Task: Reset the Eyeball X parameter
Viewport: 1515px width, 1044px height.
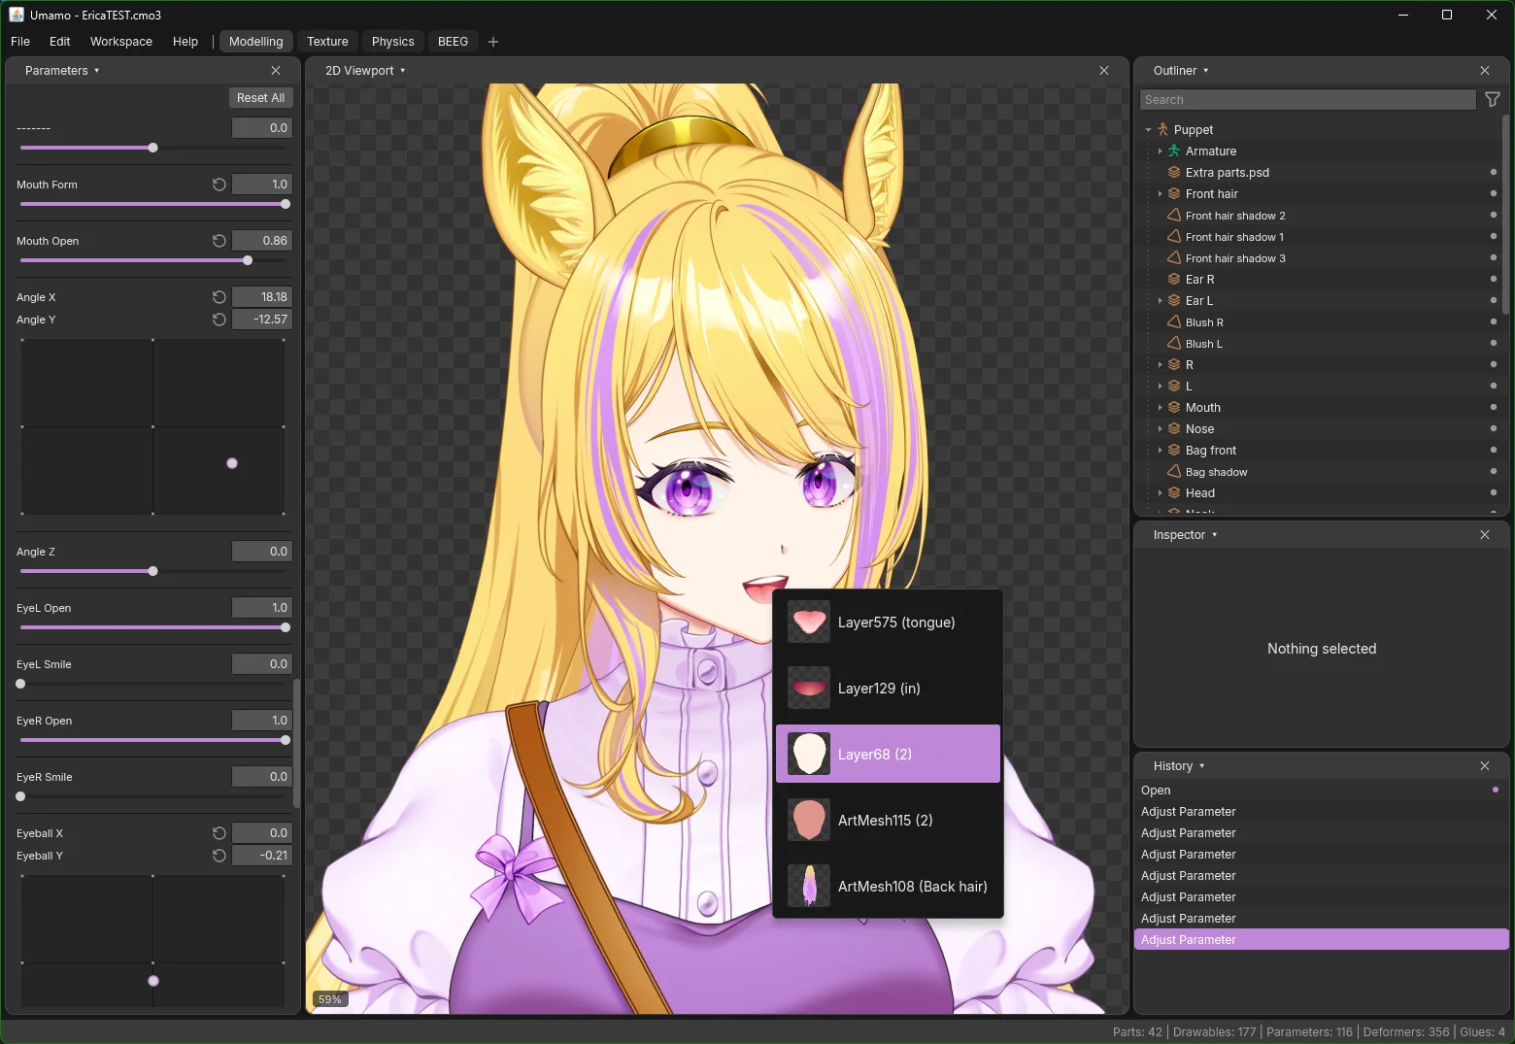Action: coord(219,833)
